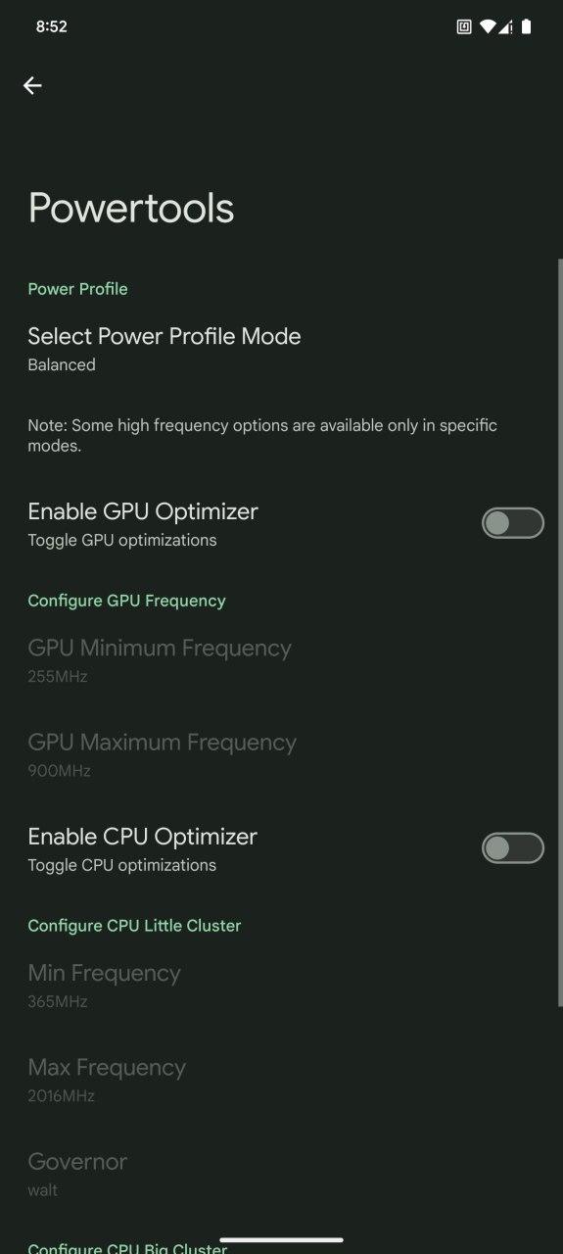Tap the Powertools page title
Screen dimensions: 563x1254
pyautogui.click(x=131, y=208)
